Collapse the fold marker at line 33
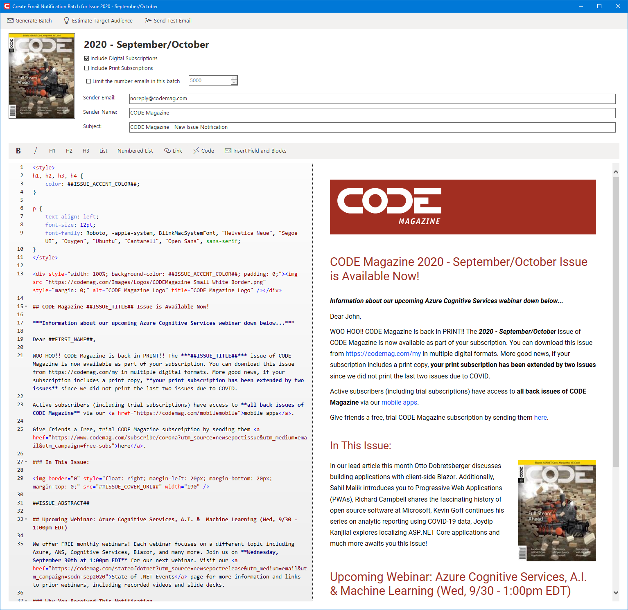This screenshot has height=610, width=628. tap(26, 519)
